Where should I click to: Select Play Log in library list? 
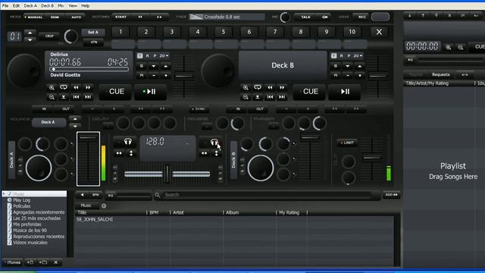point(21,200)
